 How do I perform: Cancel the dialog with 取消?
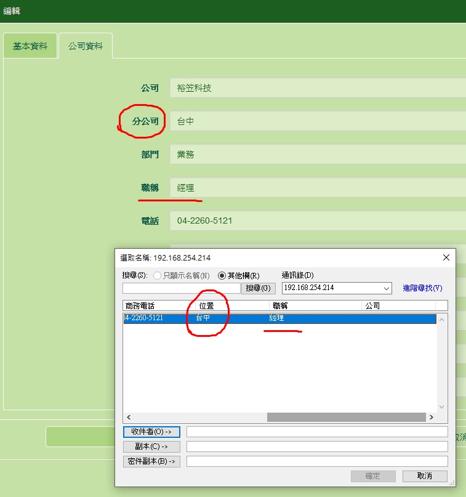tap(425, 476)
